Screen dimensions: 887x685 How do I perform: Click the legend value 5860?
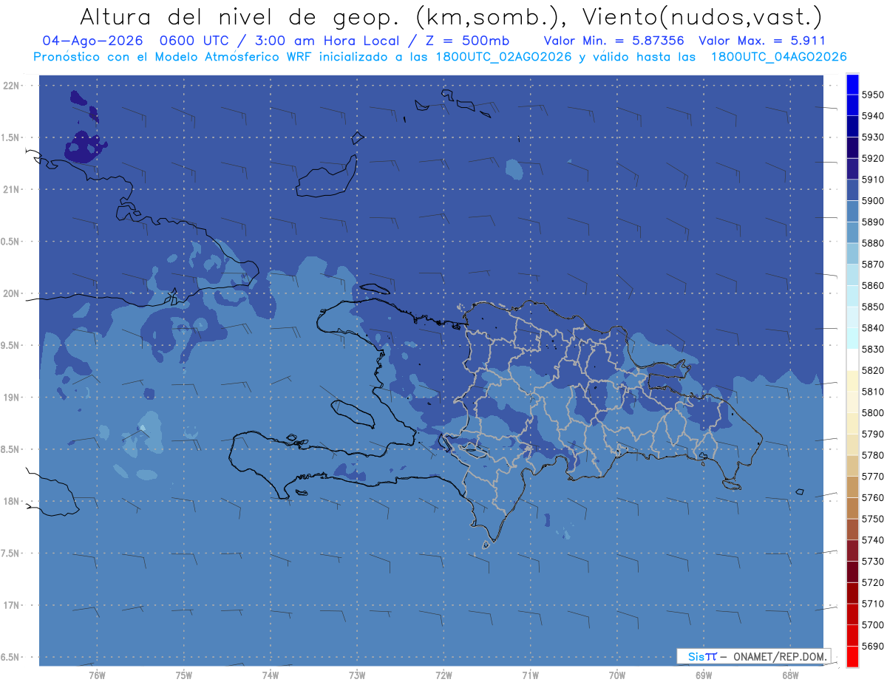[x=872, y=285]
